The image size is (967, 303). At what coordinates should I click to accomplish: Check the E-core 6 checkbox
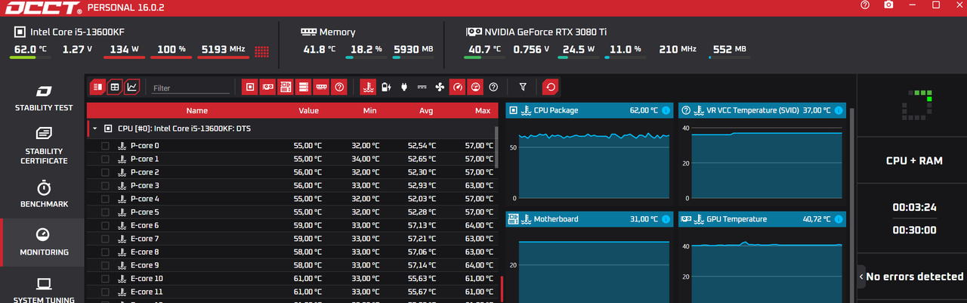click(105, 225)
